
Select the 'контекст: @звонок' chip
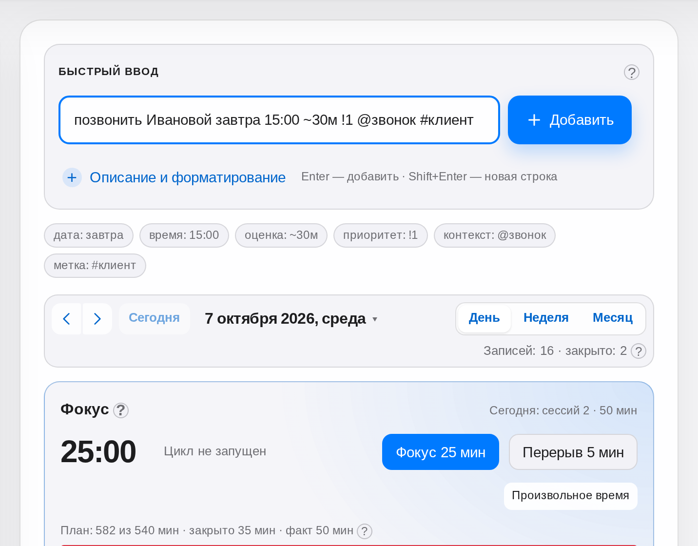pyautogui.click(x=495, y=235)
